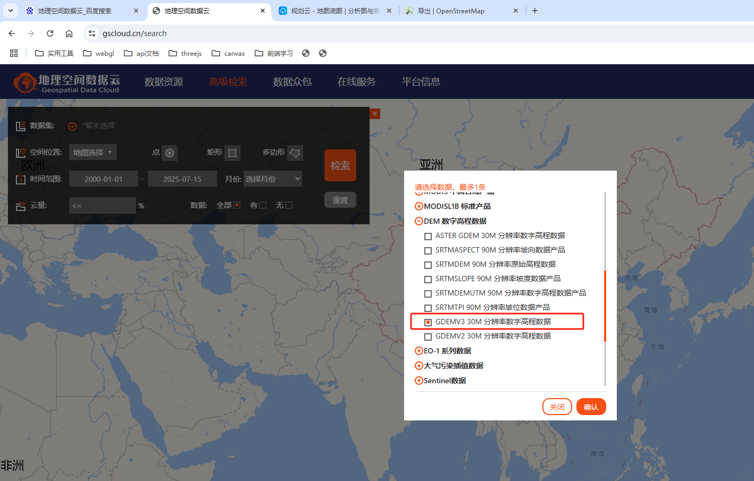Click the 关闭 button in dialog
Viewport: 754px width, 481px height.
pyautogui.click(x=557, y=407)
